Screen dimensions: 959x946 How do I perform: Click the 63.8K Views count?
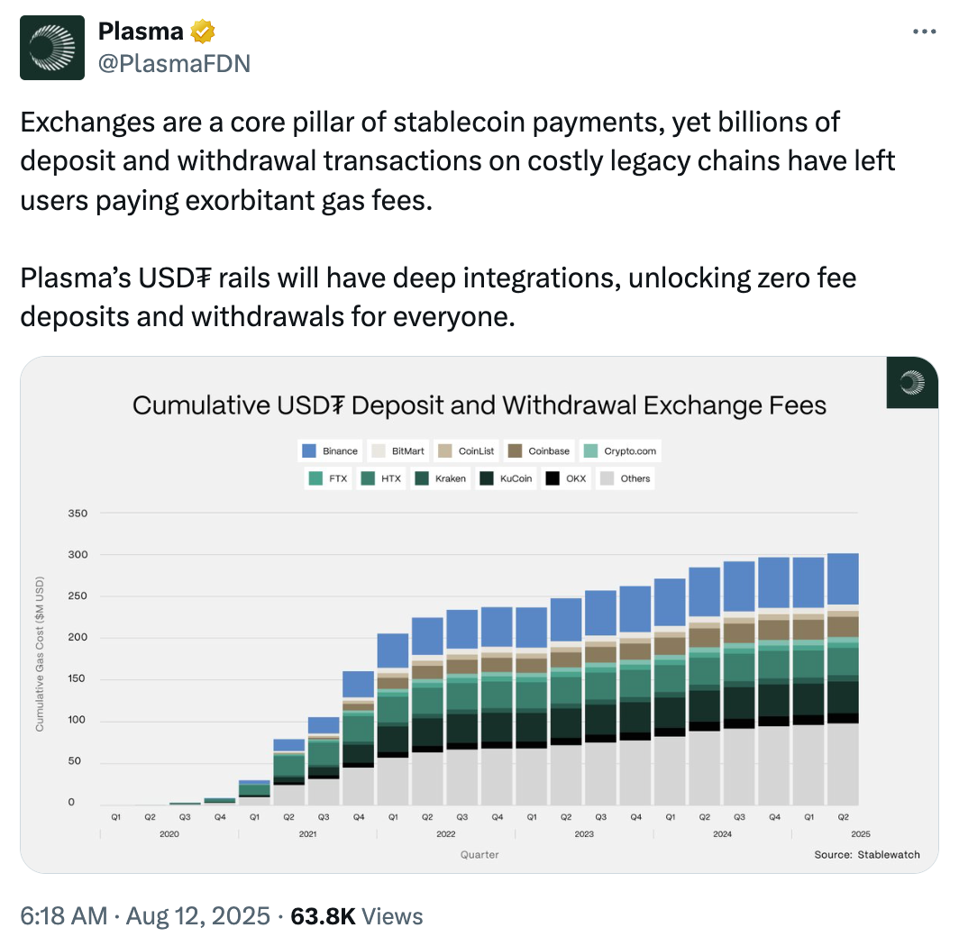click(x=356, y=916)
